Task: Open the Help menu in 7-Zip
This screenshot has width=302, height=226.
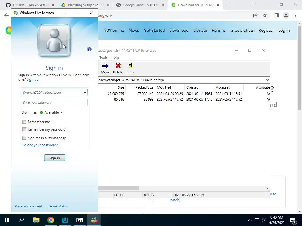Action: pos(115,58)
